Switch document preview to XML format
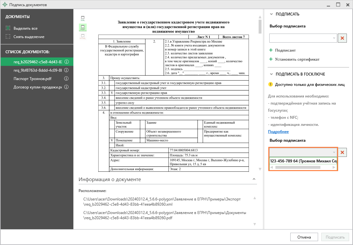Screen dimensions: 353x245 (83, 18)
